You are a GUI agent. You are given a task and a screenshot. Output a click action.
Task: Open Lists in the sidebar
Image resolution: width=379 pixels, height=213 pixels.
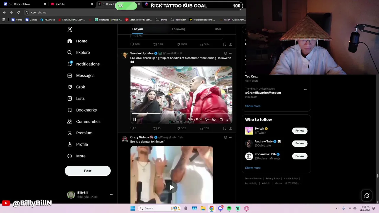pyautogui.click(x=76, y=99)
